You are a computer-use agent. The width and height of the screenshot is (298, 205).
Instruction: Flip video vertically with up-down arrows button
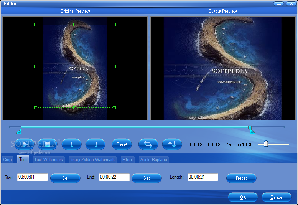pyautogui.click(x=172, y=144)
